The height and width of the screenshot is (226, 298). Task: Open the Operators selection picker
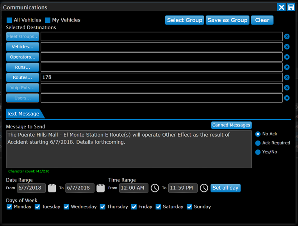[23, 57]
